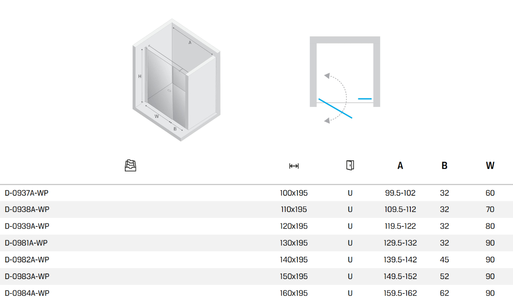Click the 129.5-132 dimension value
Image resolution: width=513 pixels, height=303 pixels.
coord(400,243)
